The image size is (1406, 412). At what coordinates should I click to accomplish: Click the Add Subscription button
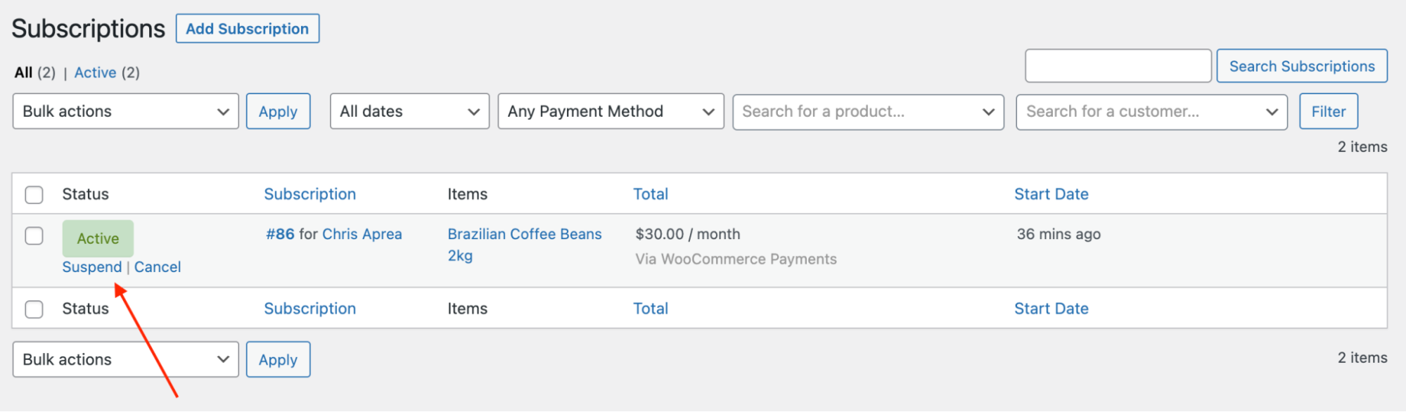tap(247, 29)
